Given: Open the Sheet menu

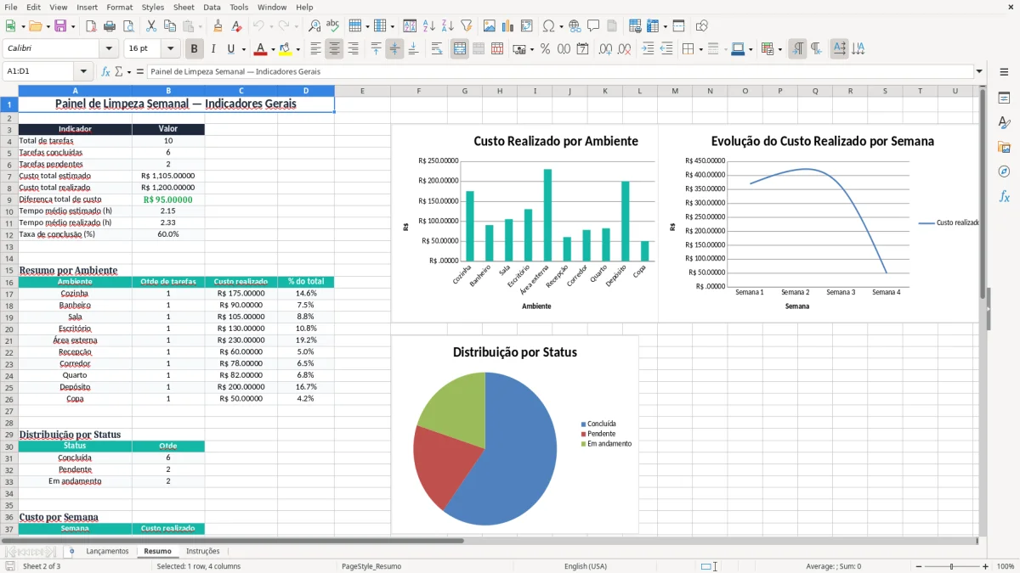Looking at the screenshot, I should (184, 7).
